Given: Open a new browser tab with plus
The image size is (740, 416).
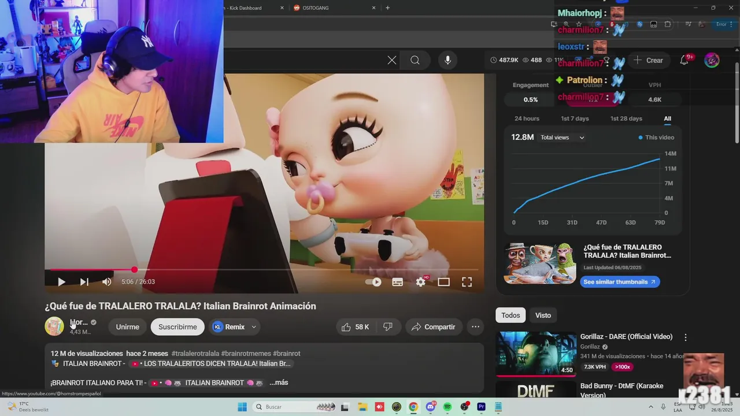Looking at the screenshot, I should tap(387, 8).
